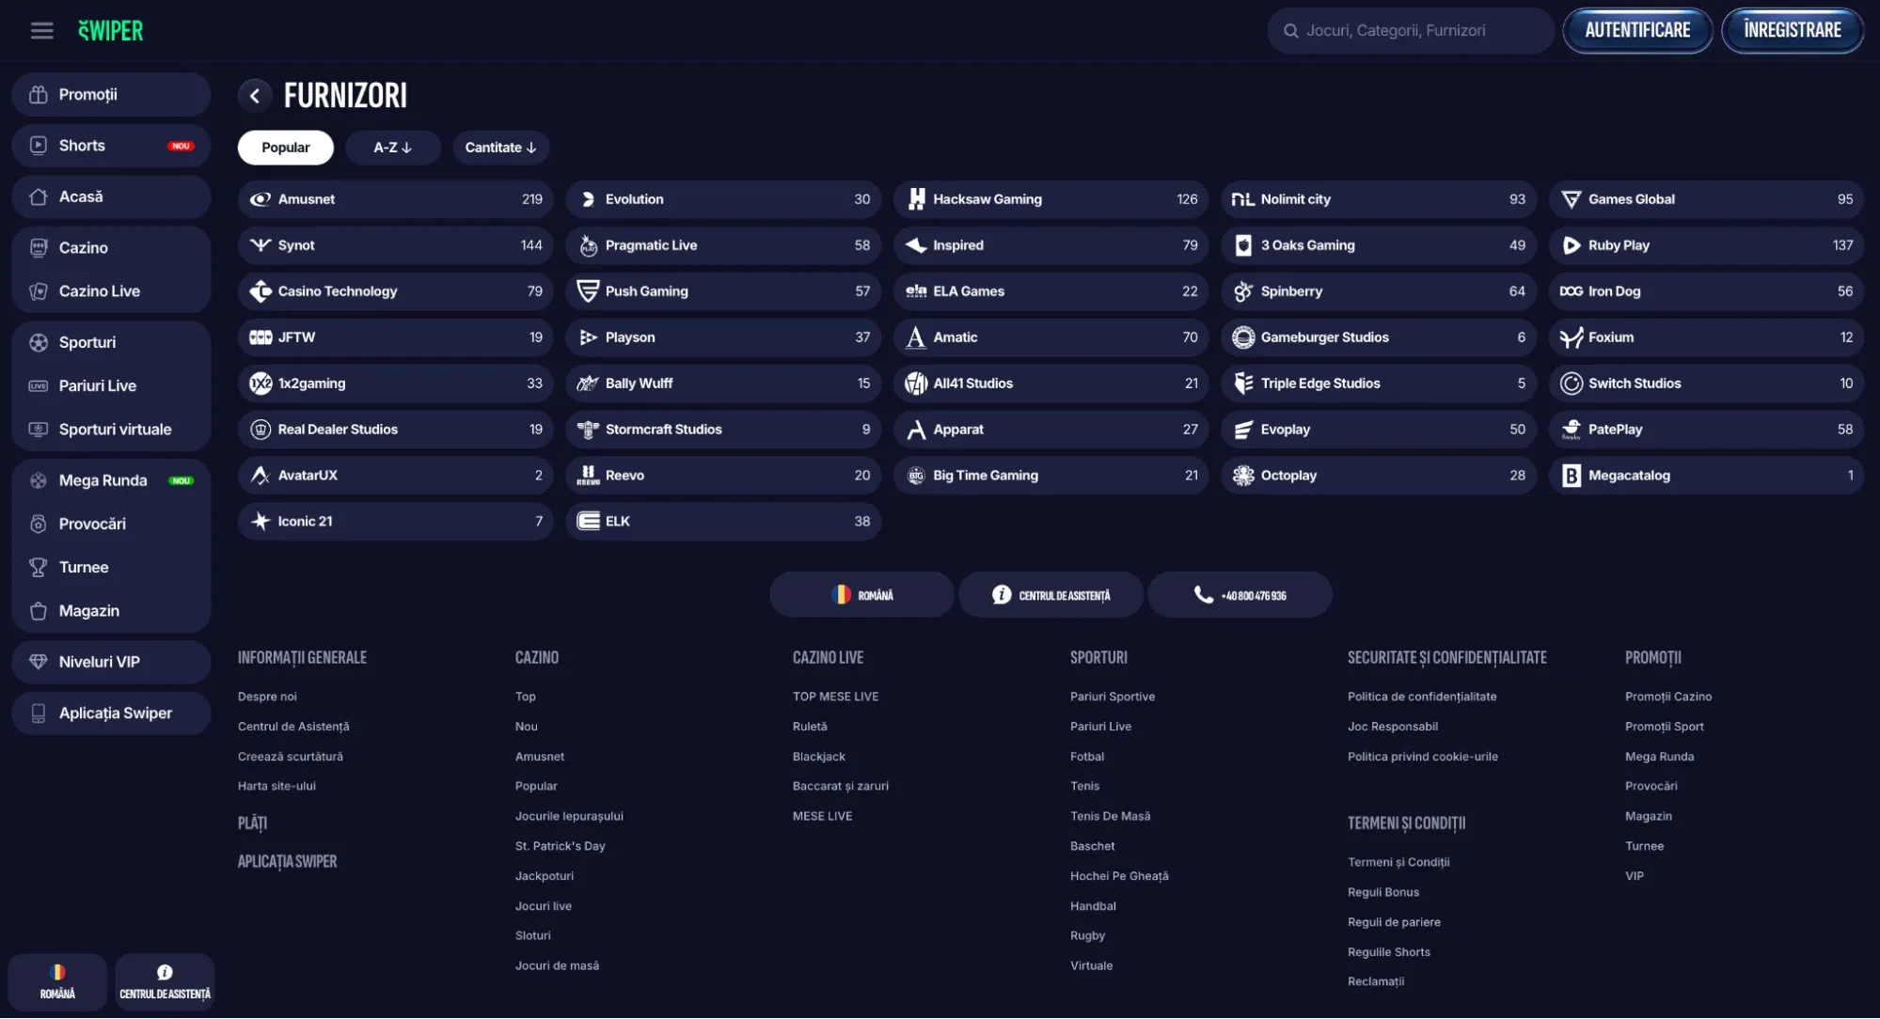Select the Popular sorting option
The width and height of the screenshot is (1880, 1019).
pos(285,148)
